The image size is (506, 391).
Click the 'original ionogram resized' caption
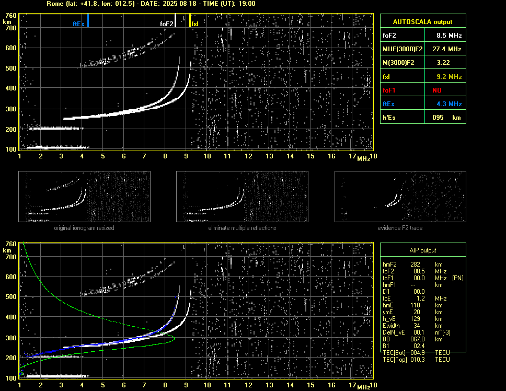pyautogui.click(x=84, y=228)
